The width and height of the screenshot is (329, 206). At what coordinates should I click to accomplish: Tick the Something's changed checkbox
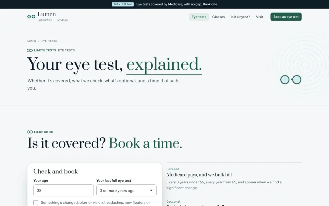point(36,203)
